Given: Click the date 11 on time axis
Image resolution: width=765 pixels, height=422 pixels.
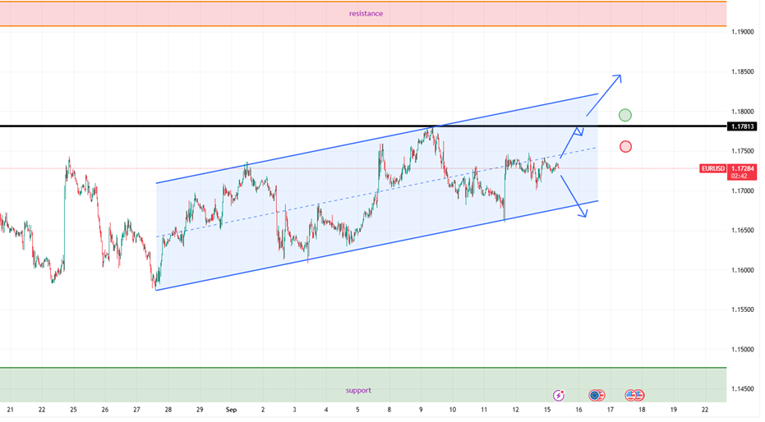Looking at the screenshot, I should coord(484,410).
